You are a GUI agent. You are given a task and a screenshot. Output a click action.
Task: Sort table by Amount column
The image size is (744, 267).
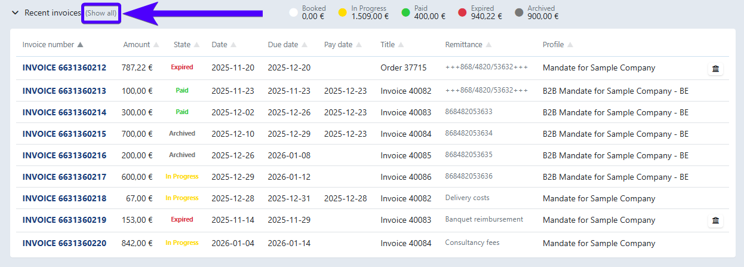coord(137,45)
